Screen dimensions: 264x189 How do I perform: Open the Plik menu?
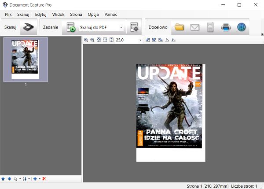8,15
